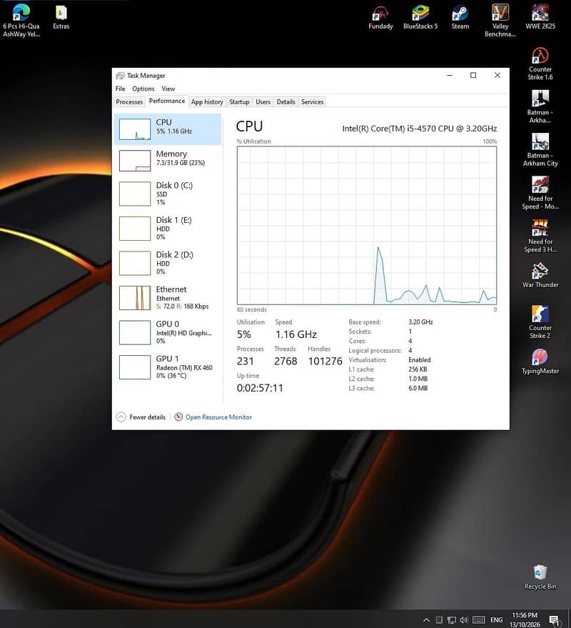Open the notification center icon

[555, 620]
